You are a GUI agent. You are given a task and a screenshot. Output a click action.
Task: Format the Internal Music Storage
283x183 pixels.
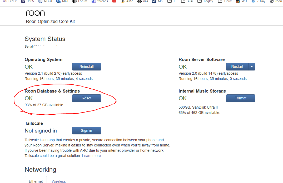[240, 98]
